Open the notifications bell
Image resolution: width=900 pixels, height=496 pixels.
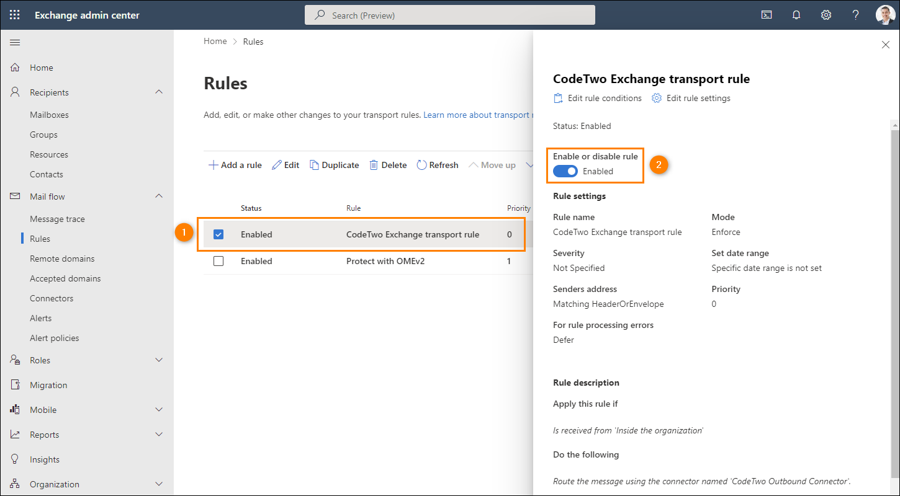pos(796,15)
